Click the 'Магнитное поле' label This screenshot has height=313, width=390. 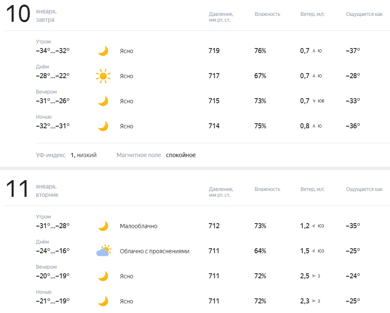[139, 155]
